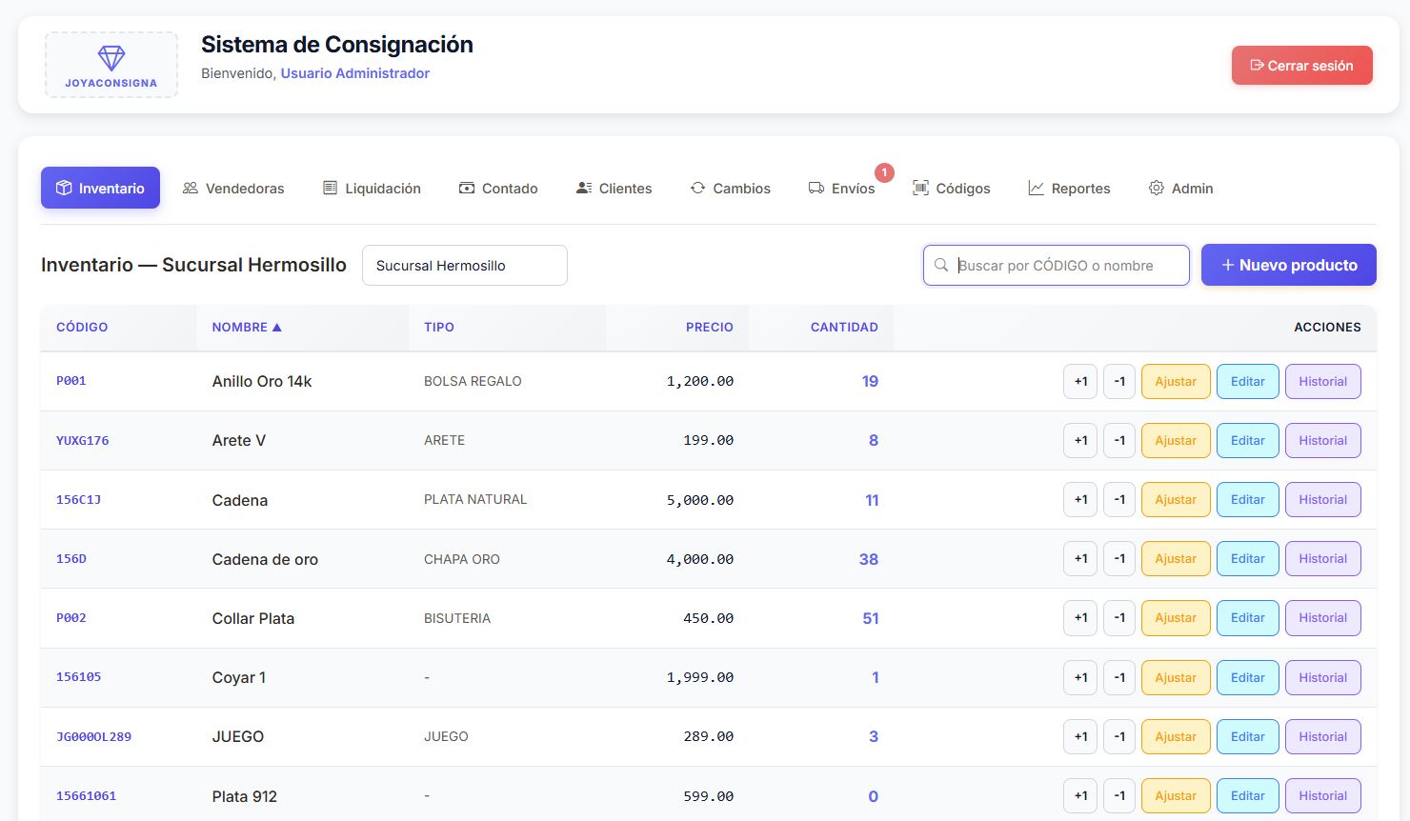
Task: Click the Códigos barcode scanner icon
Action: (x=920, y=189)
